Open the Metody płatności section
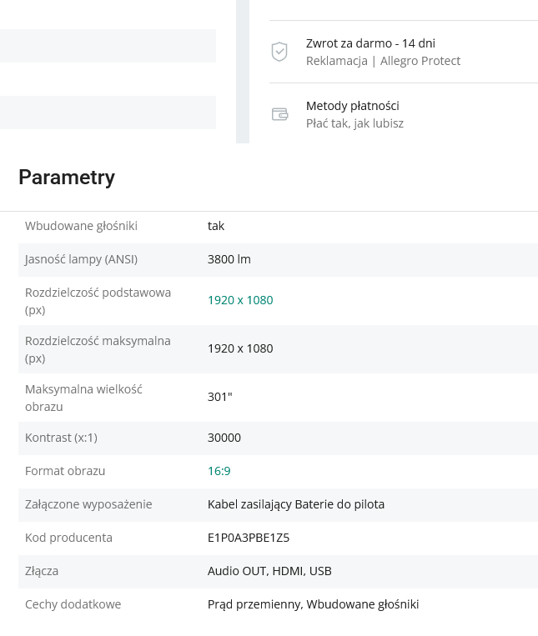 (352, 106)
